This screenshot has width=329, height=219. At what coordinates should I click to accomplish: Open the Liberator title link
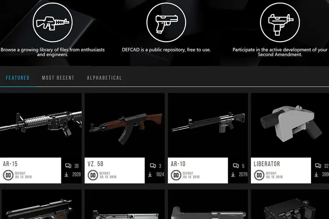pos(267,164)
